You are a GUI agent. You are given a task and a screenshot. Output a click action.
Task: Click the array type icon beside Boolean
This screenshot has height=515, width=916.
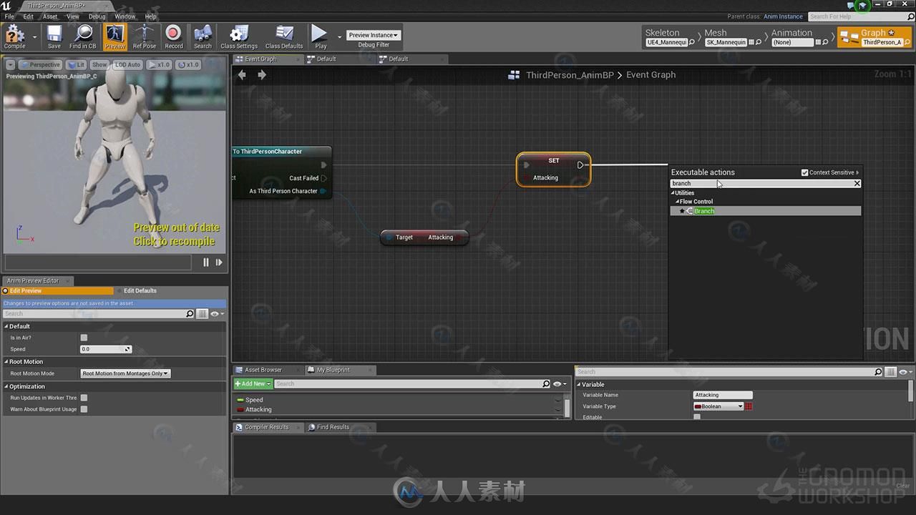(x=749, y=406)
